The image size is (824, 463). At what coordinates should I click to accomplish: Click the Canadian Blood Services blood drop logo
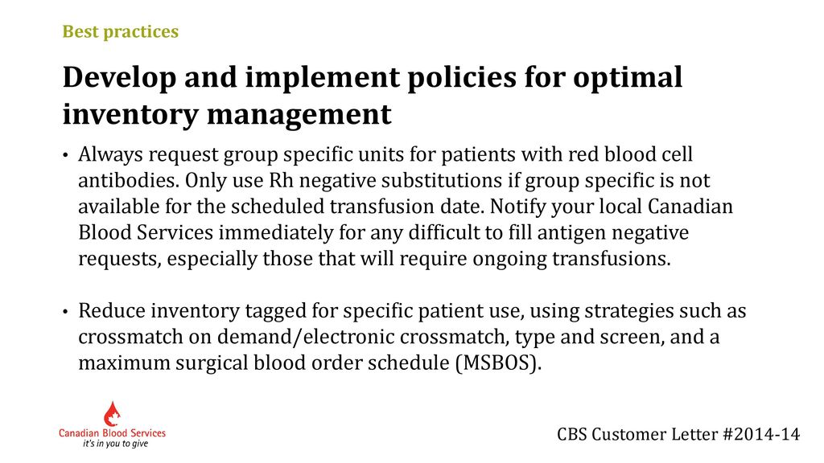pos(111,414)
